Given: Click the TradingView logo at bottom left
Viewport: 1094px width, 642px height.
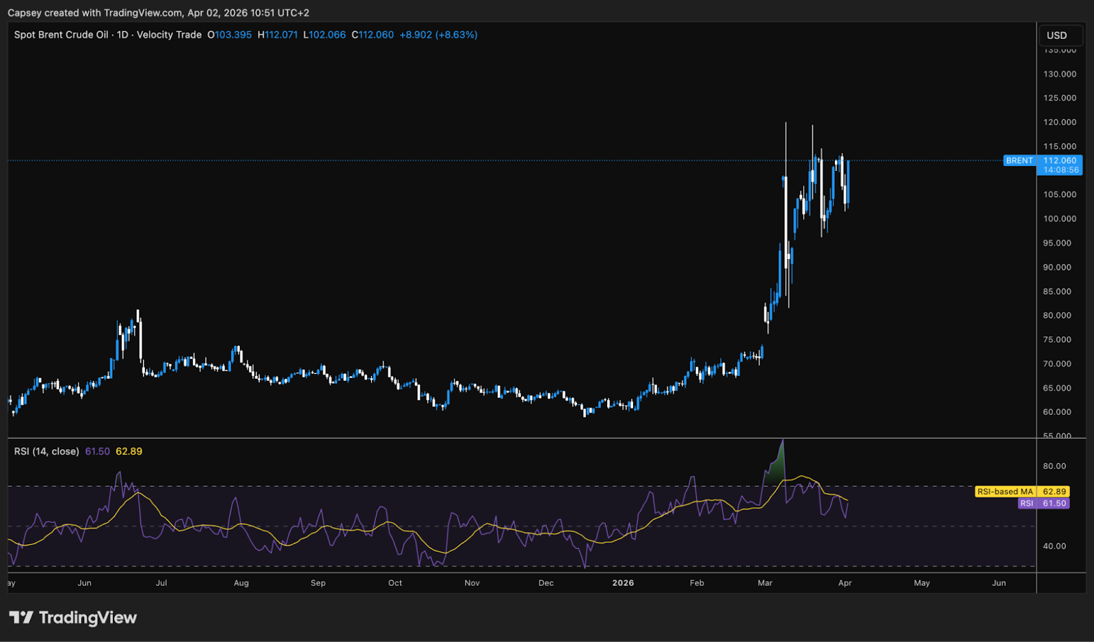Looking at the screenshot, I should coord(73,617).
